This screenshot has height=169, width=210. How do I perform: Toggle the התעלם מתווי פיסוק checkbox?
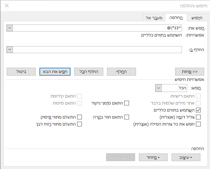coord(79,117)
